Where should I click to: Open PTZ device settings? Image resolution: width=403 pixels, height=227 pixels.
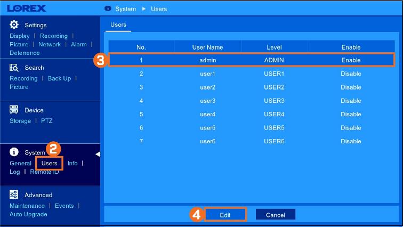pos(47,121)
